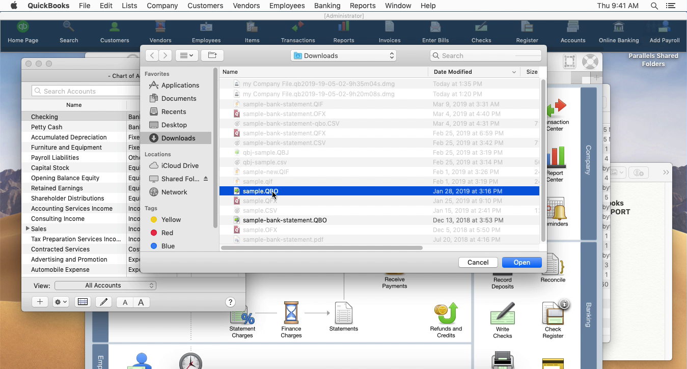
Task: Click the Open button
Action: point(521,262)
